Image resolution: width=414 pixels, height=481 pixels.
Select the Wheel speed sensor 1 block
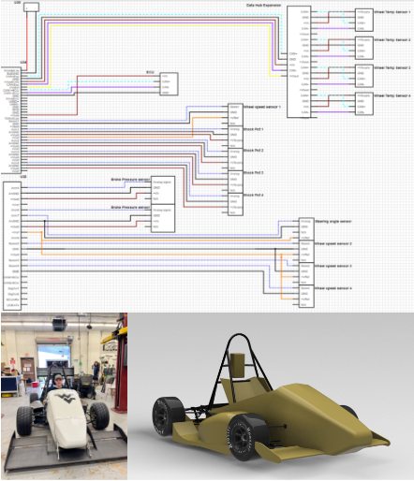click(x=235, y=115)
